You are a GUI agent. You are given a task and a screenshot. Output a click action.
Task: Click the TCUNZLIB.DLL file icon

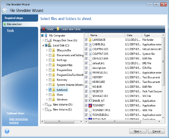point(90,115)
